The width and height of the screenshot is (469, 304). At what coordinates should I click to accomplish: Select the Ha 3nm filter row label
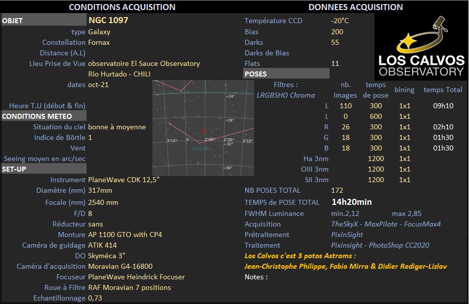[316, 159]
